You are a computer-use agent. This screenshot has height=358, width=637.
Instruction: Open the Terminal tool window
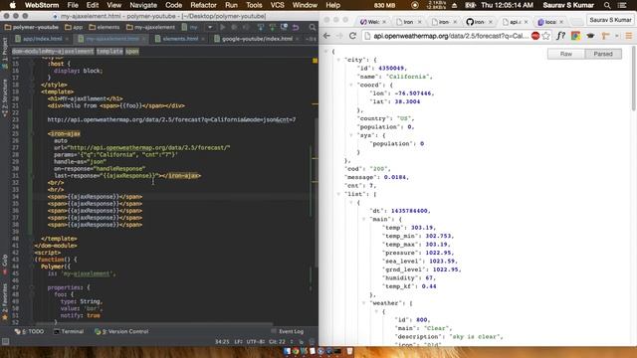pos(69,331)
